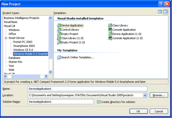Pick the Class Library (1.0) template icon
172x118 pixels.
(x=59, y=38)
